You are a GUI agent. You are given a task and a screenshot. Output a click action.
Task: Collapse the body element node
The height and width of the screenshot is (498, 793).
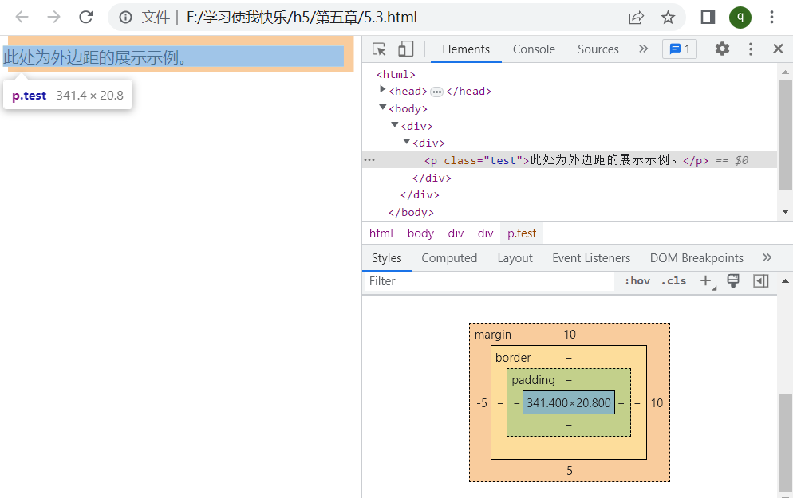point(383,108)
